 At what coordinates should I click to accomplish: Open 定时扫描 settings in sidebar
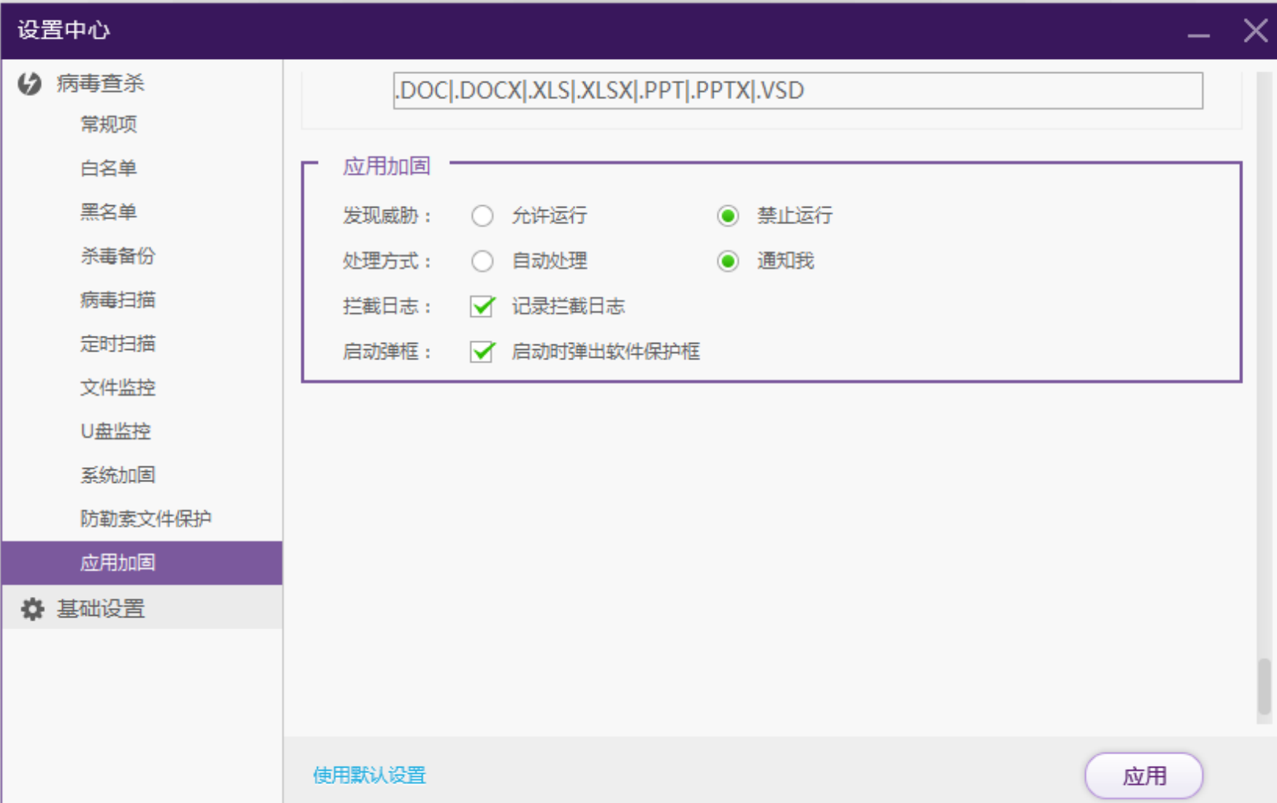point(118,344)
